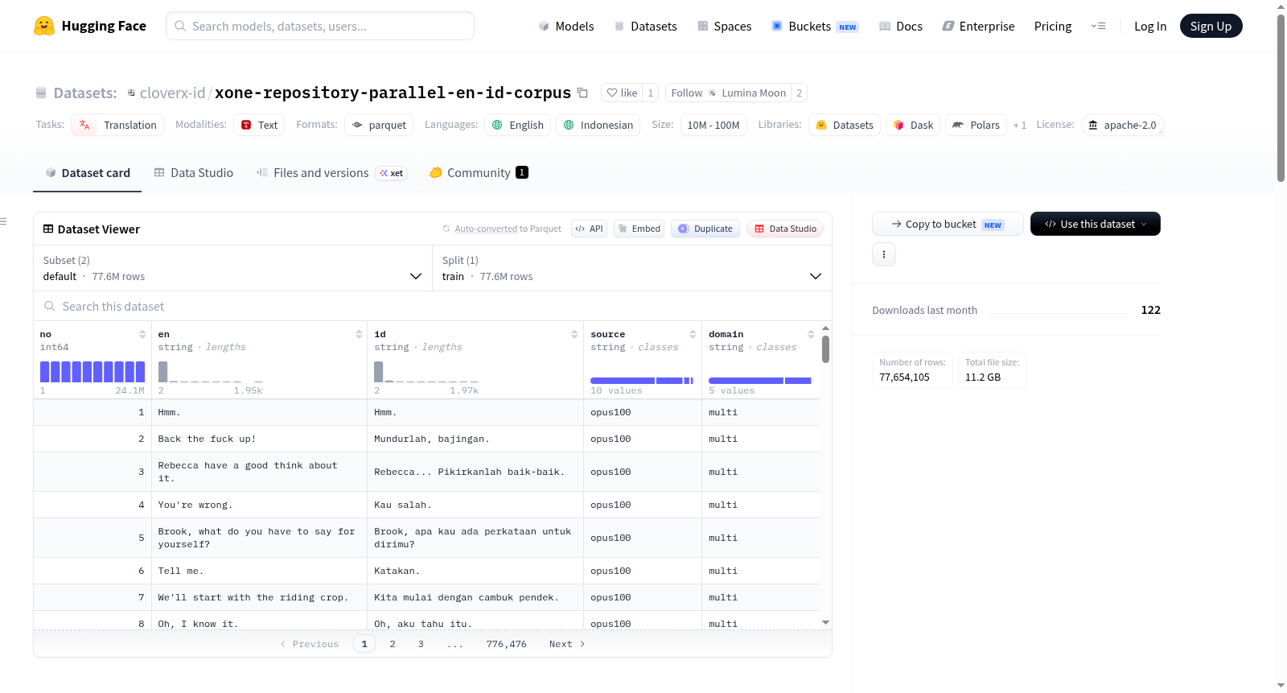This screenshot has height=693, width=1287.
Task: Sort the 'source' column using its sort icon
Action: (693, 334)
